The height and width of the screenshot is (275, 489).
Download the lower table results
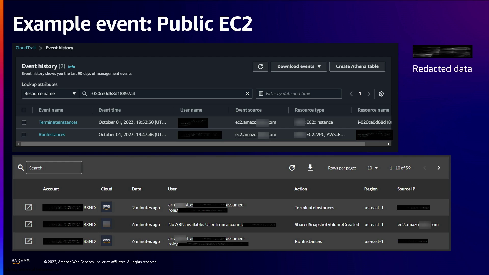310,168
